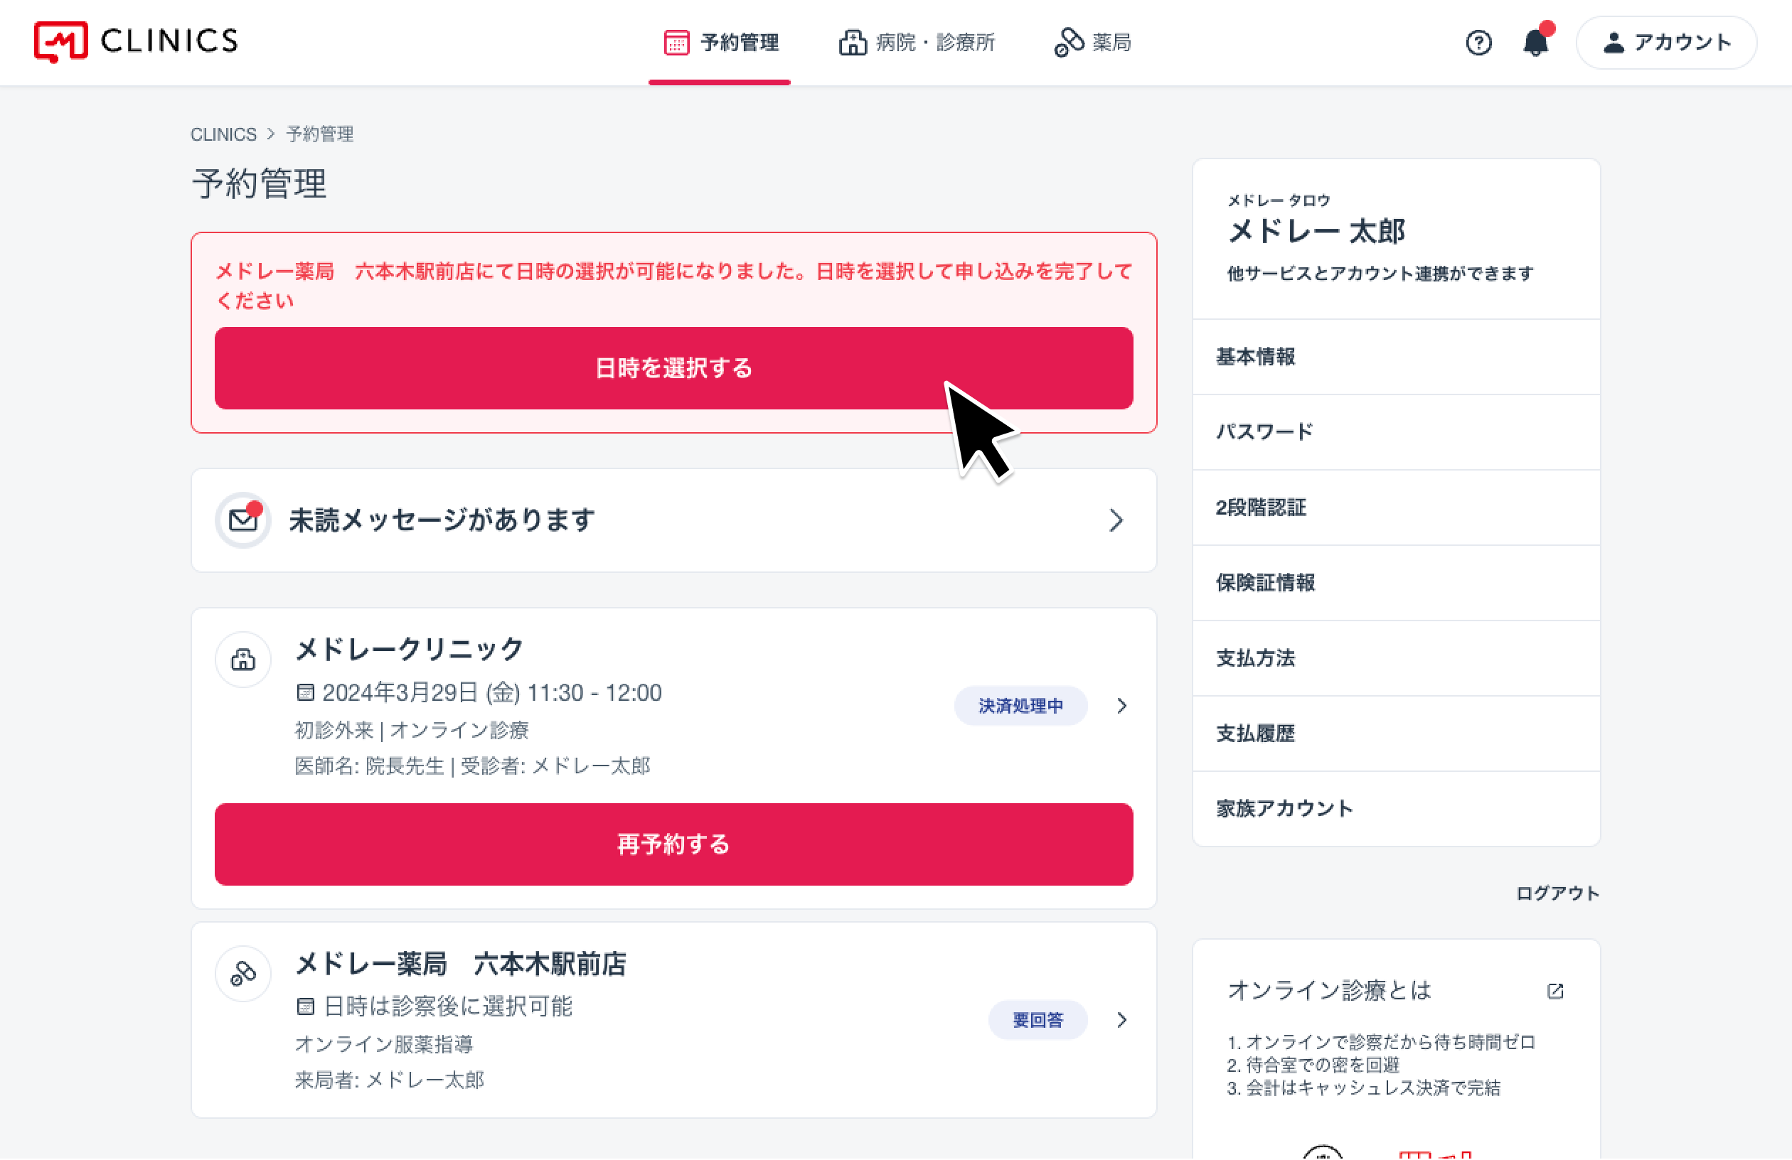This screenshot has width=1792, height=1160.
Task: Click the 日時を選択する button
Action: click(x=673, y=368)
